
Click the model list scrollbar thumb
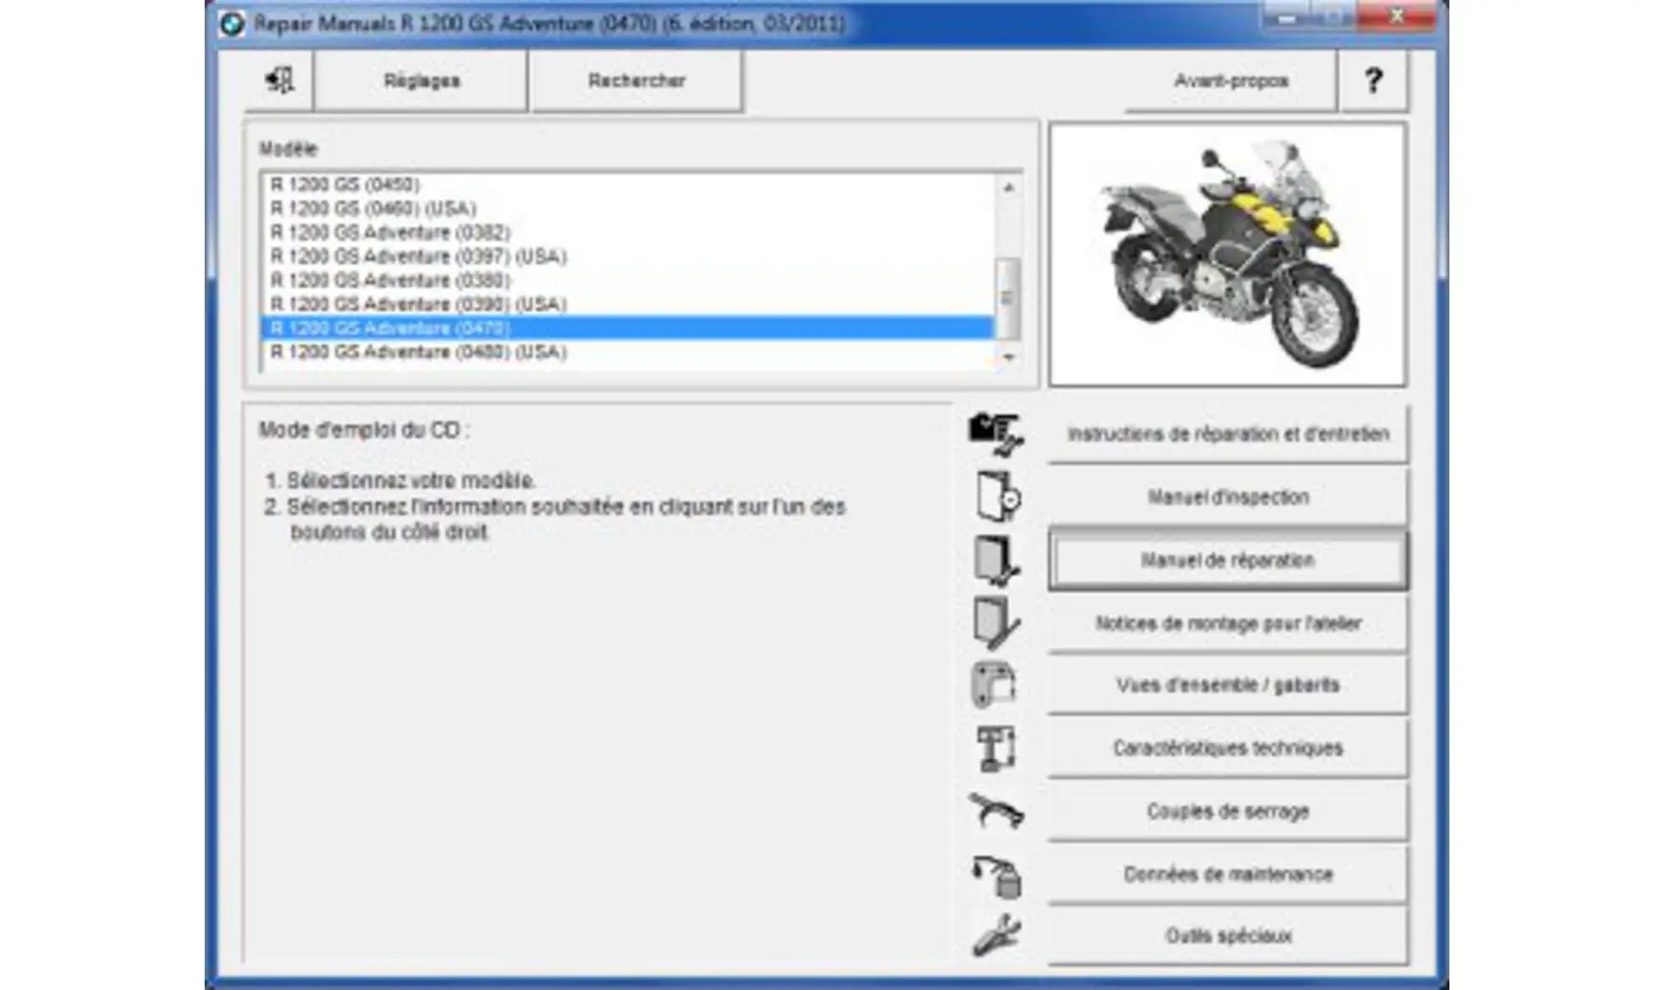(x=1008, y=298)
